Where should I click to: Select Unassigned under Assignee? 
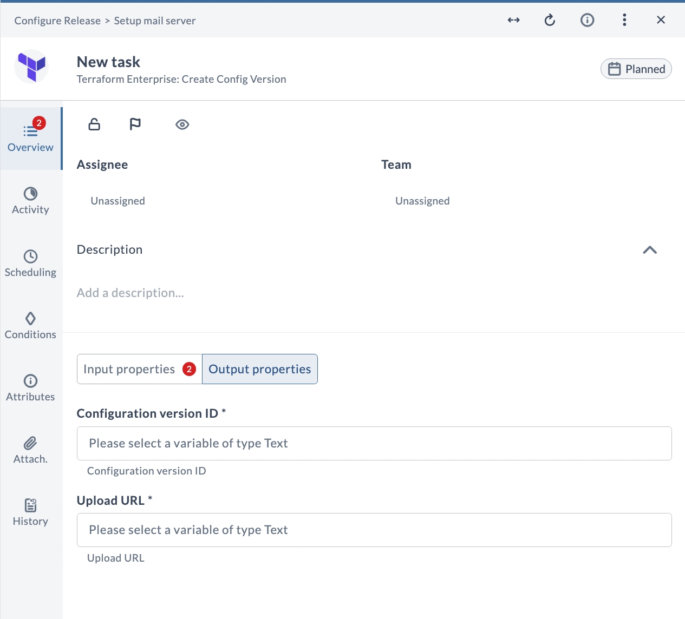pyautogui.click(x=118, y=201)
